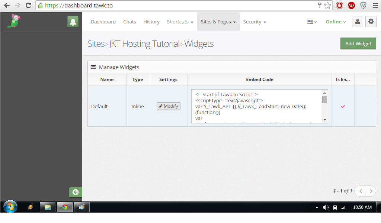Show hidden tray icons arrow
The width and height of the screenshot is (381, 223).
[317, 207]
